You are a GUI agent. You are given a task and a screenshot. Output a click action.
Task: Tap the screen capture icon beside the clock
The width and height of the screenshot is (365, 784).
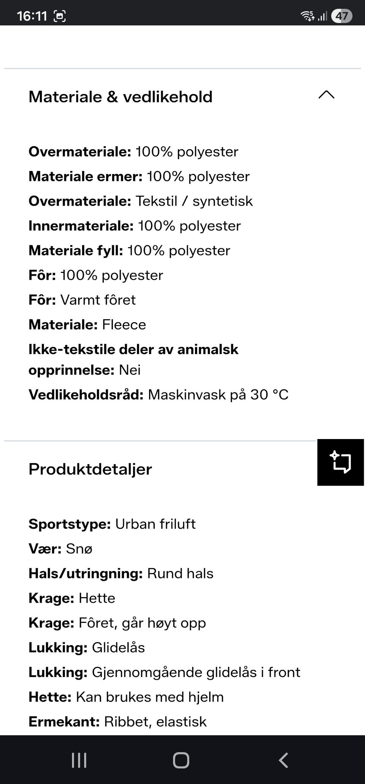60,16
